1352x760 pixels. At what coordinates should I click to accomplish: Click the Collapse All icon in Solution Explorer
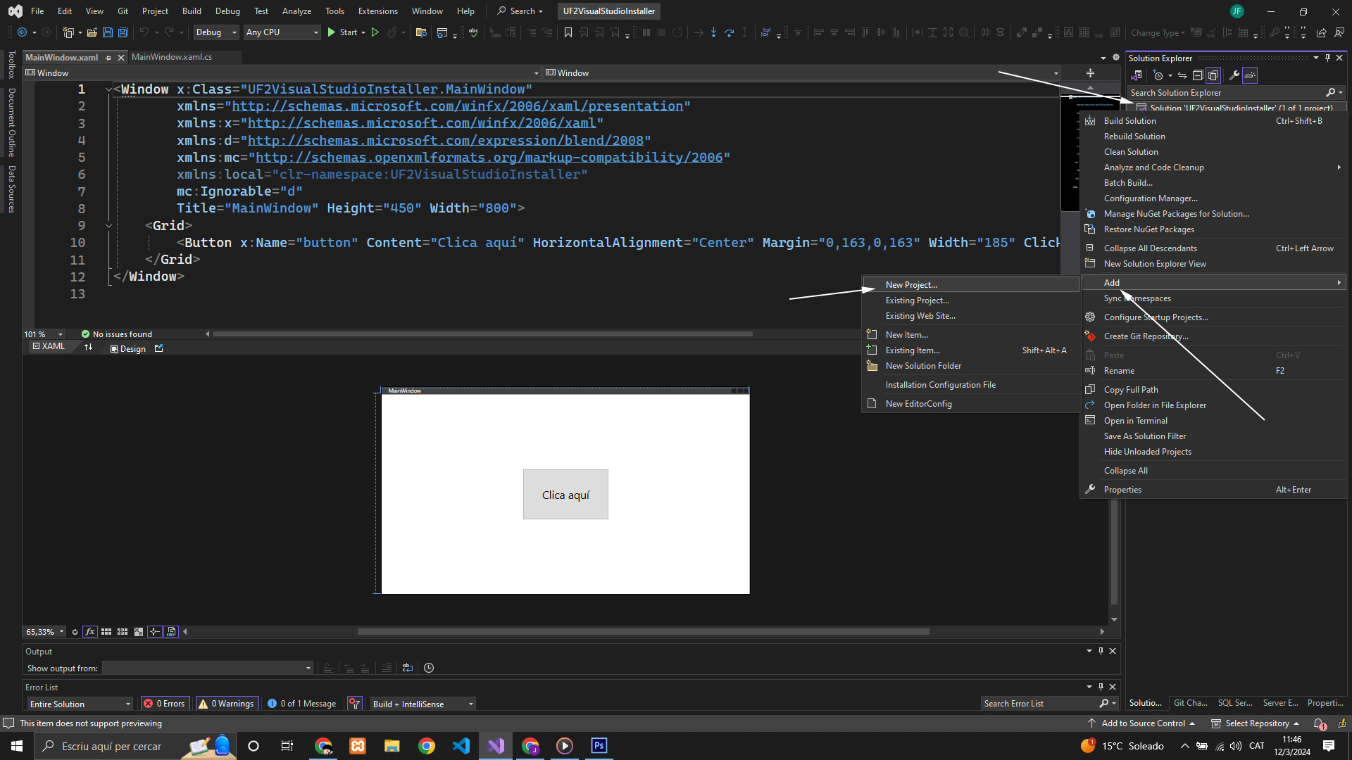[1198, 75]
